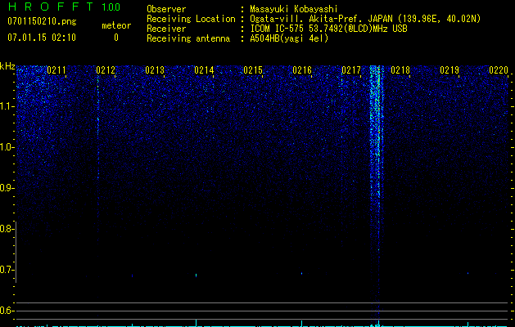Click the meteor count value 0
This screenshot has width=515, height=327.
(x=116, y=38)
